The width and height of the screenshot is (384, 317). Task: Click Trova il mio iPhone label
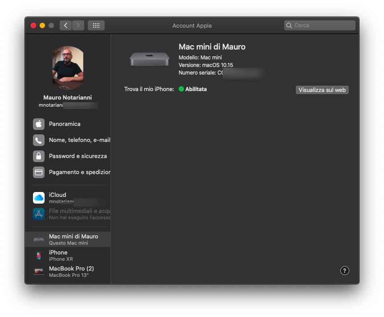click(149, 89)
